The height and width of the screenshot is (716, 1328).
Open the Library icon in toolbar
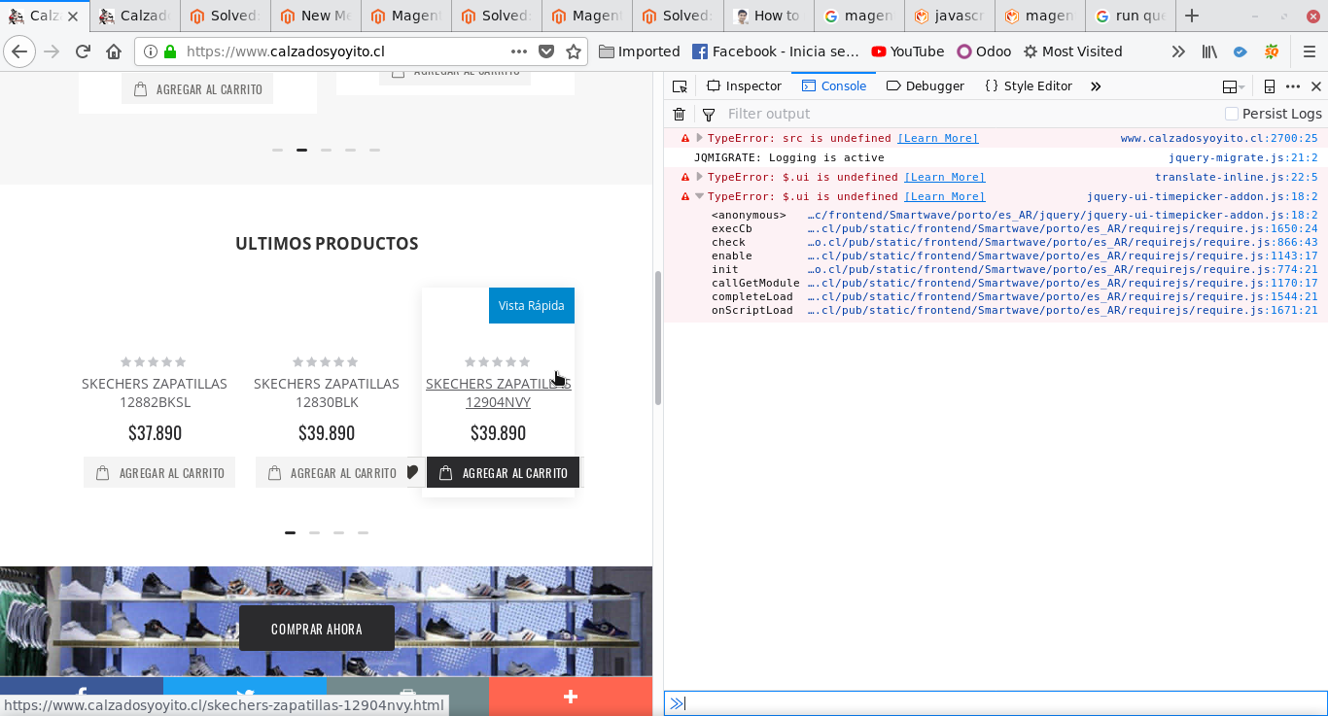click(x=1209, y=51)
